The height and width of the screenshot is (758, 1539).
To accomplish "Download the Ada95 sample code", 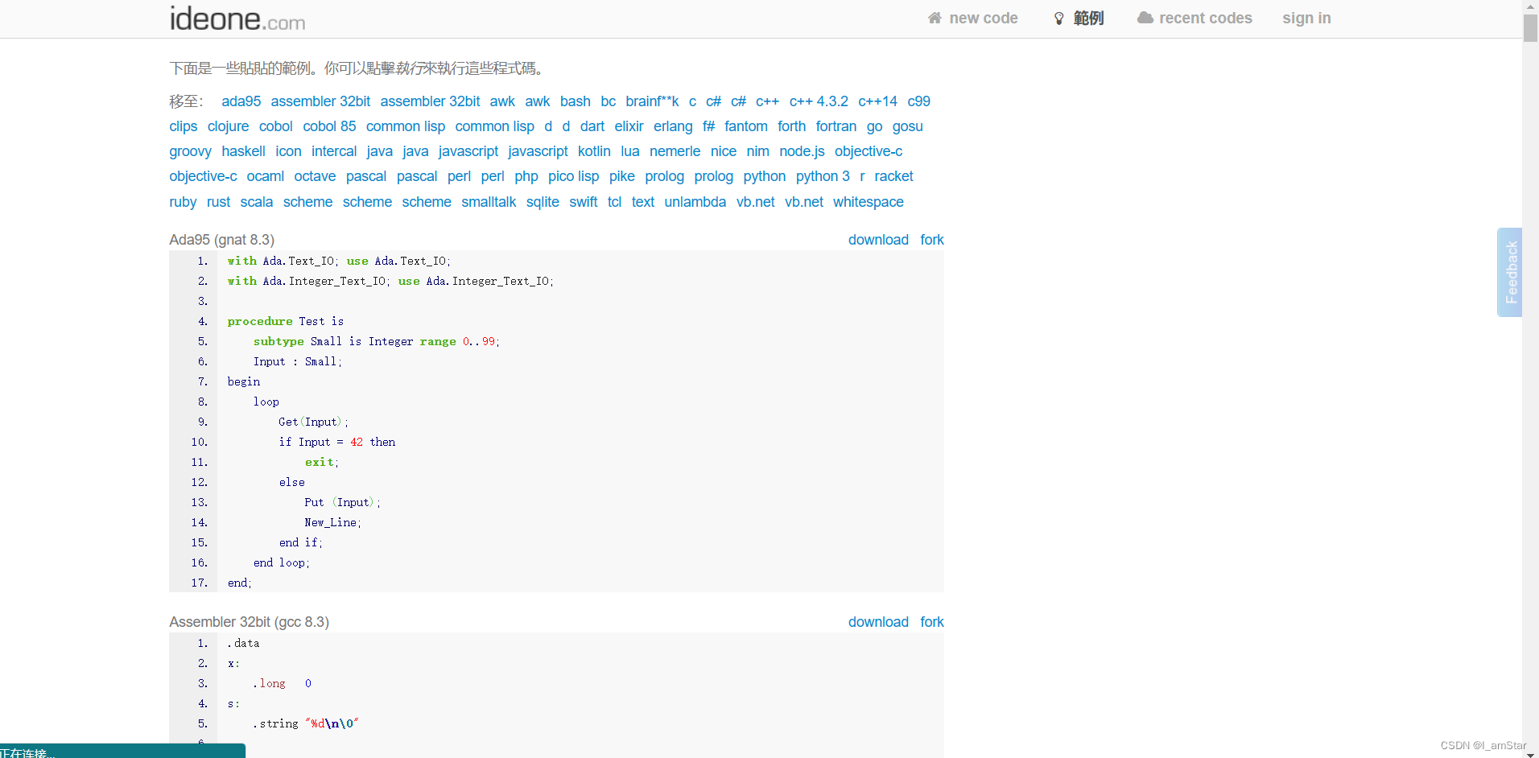I will pyautogui.click(x=878, y=240).
